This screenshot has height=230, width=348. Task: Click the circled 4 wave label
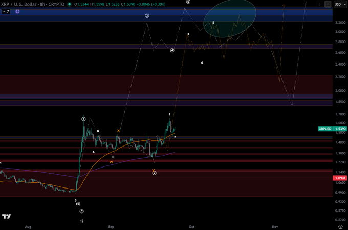tap(172, 50)
